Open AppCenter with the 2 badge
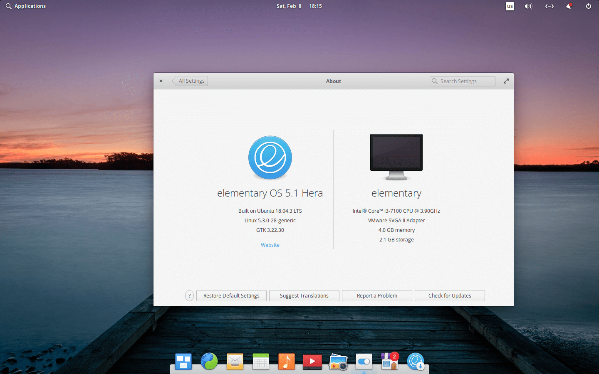 390,361
